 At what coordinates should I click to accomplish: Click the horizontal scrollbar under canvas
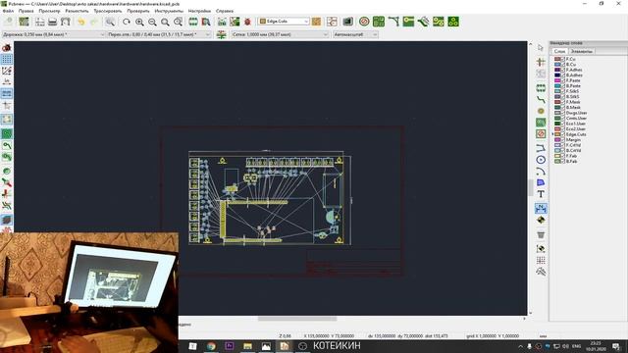297,319
